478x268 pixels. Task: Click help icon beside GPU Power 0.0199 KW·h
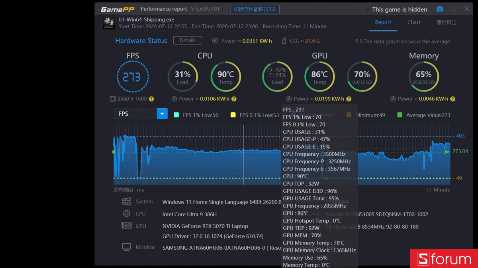[349, 99]
